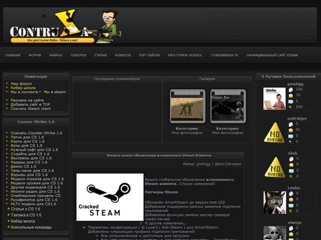Click mAFAQer's folder icon beside 51
This screenshot has width=321, height=240.
291,130
